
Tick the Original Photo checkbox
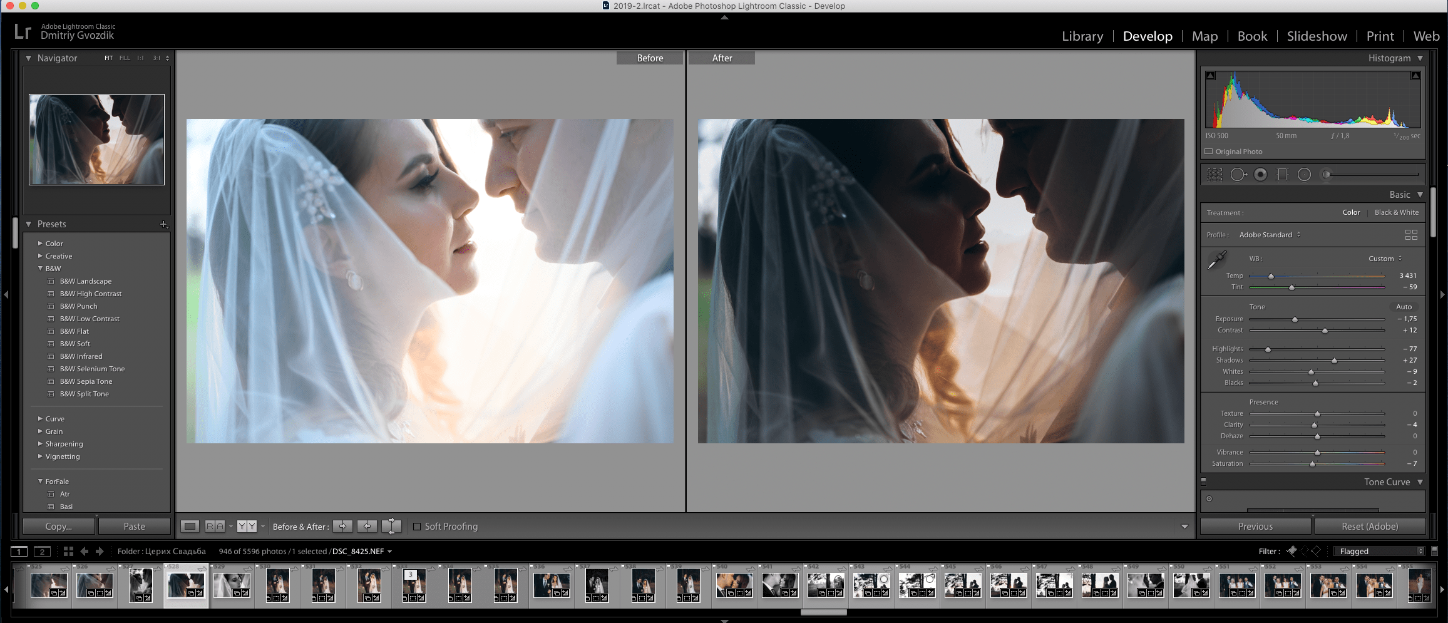coord(1209,152)
